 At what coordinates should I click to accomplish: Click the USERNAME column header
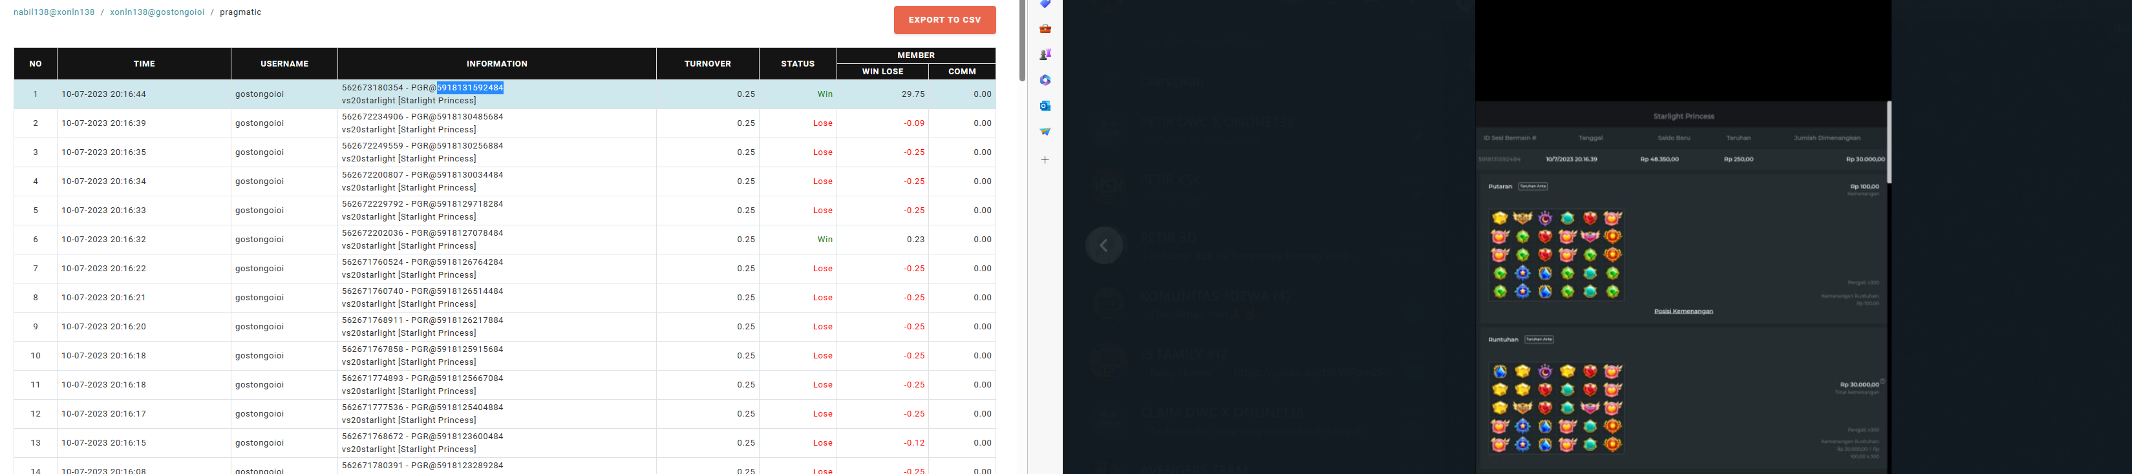tap(284, 64)
